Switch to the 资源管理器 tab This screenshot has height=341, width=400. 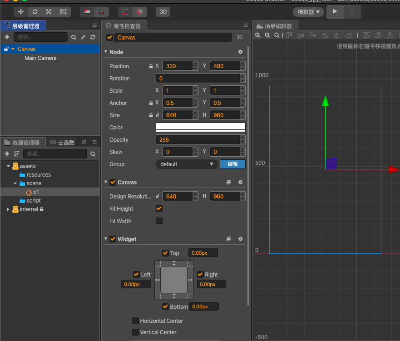23,143
